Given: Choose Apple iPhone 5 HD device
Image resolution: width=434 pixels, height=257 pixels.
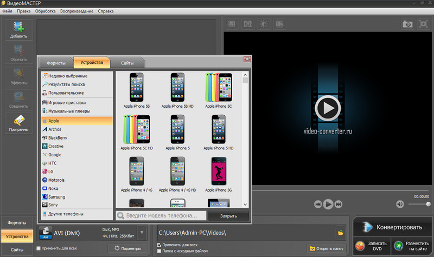Looking at the screenshot, I should (x=219, y=133).
